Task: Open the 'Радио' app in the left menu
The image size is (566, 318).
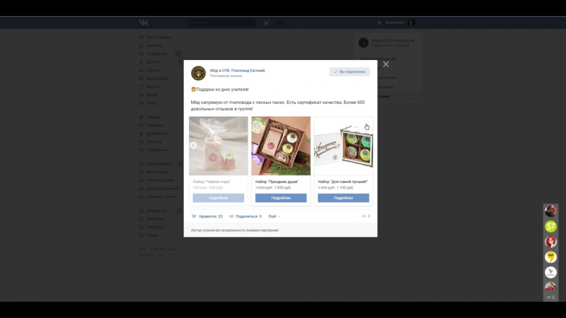Action: tap(152, 235)
